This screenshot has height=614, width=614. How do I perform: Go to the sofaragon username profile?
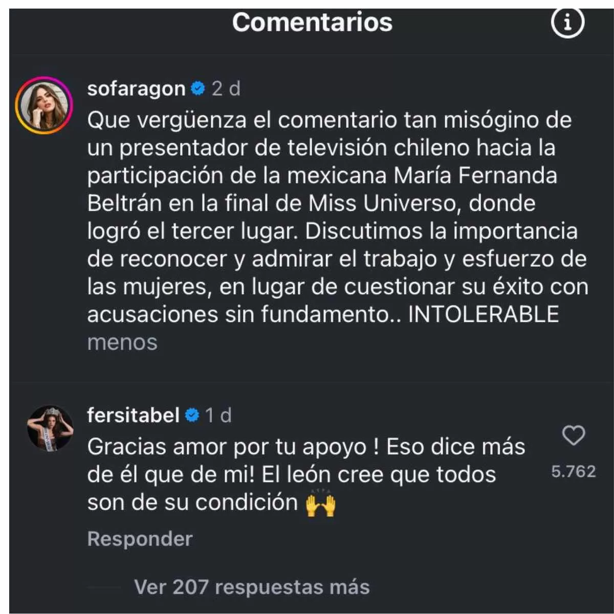point(136,89)
